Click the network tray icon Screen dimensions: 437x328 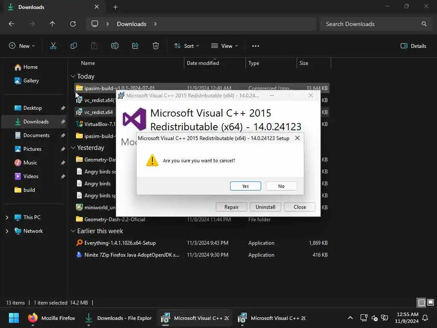pos(364,318)
